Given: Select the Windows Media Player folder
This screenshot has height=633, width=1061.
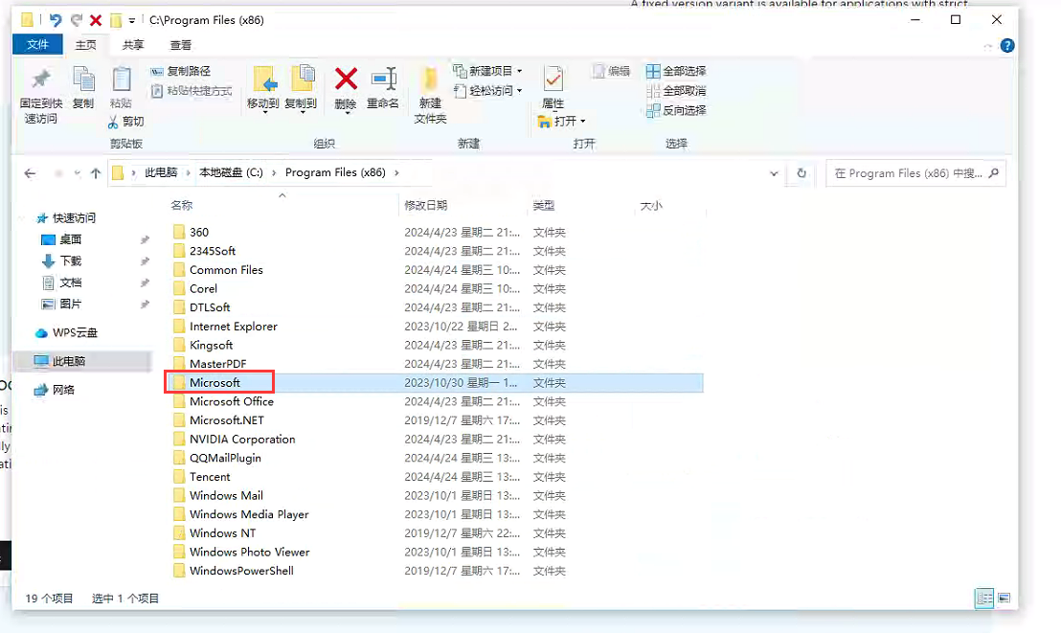Looking at the screenshot, I should click(x=249, y=514).
